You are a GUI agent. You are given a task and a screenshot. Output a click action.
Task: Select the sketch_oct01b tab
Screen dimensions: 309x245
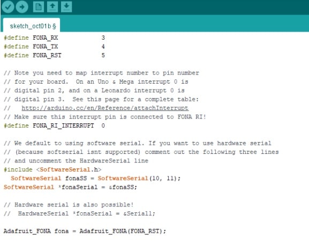tap(32, 26)
